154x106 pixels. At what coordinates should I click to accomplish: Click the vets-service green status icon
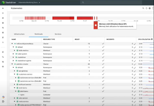17,98
